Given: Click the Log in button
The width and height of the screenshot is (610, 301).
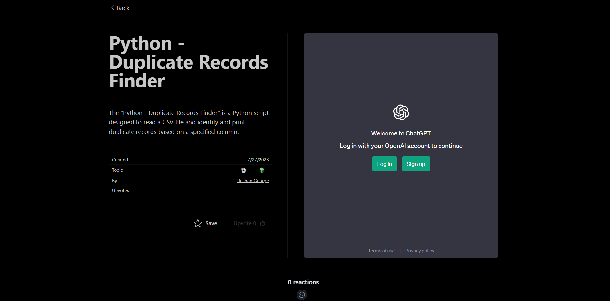Looking at the screenshot, I should 385,164.
